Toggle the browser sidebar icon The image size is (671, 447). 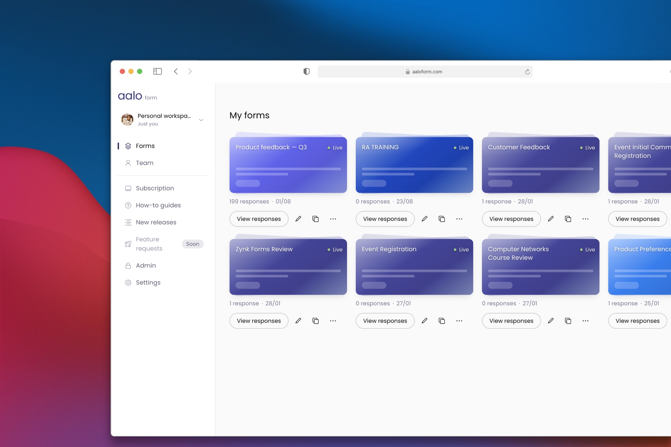pos(158,72)
